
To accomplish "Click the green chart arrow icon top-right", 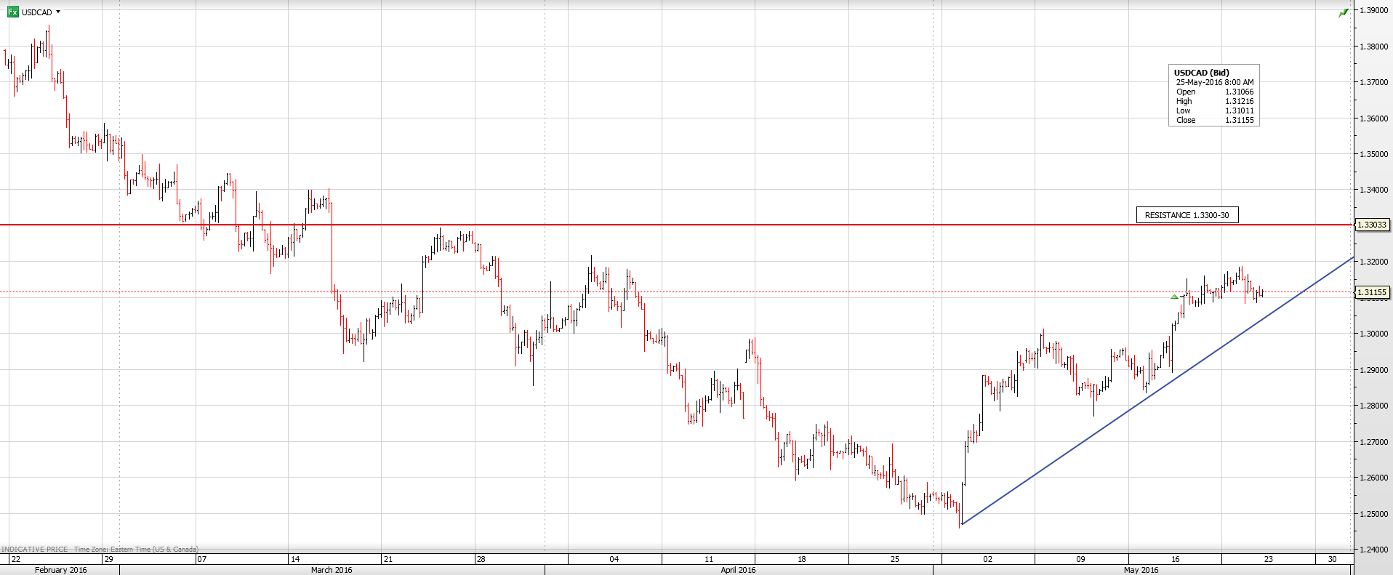I will click(1343, 13).
